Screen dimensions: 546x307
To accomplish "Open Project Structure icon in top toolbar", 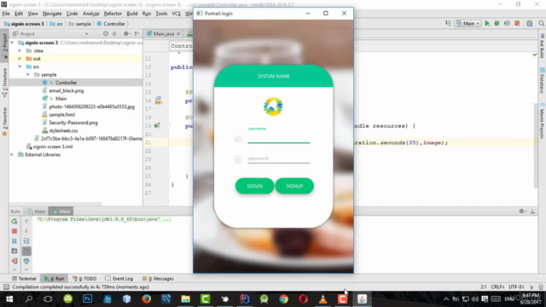I will click(530, 23).
